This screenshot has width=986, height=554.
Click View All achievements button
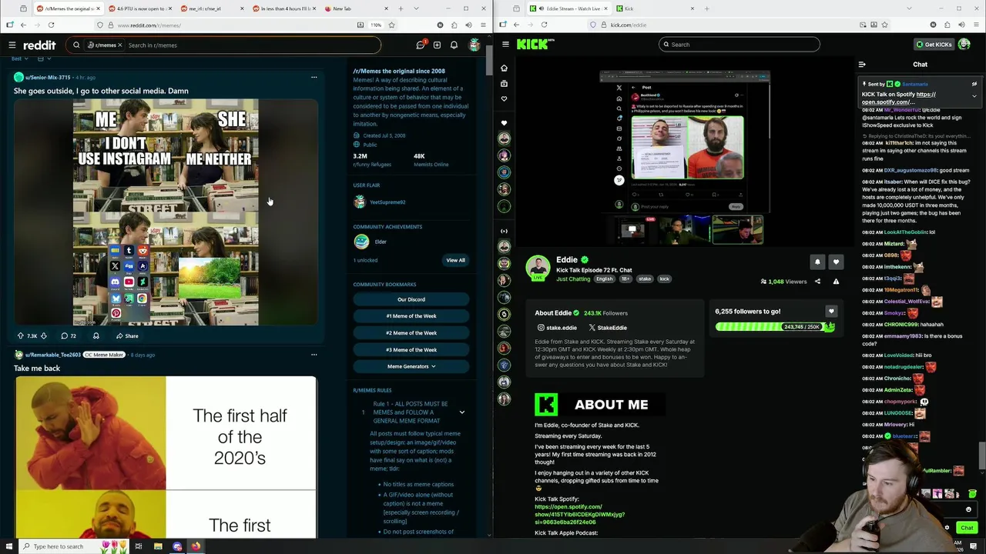coord(455,260)
